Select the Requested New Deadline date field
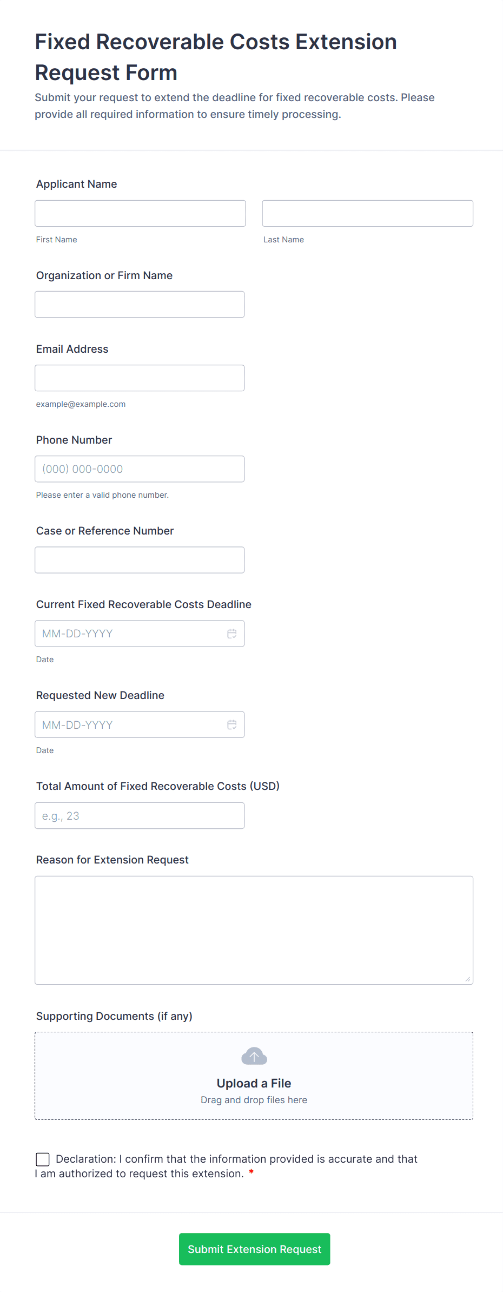This screenshot has height=1292, width=503. point(130,724)
